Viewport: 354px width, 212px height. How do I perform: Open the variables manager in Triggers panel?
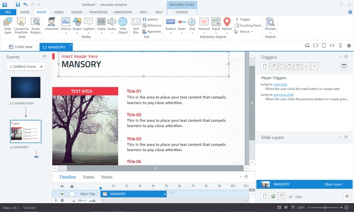point(344,66)
